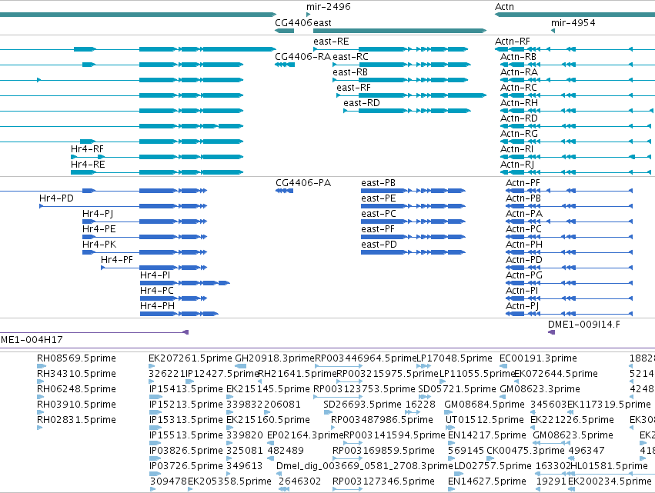
Task: Click the east-PC protein label
Action: pos(379,214)
